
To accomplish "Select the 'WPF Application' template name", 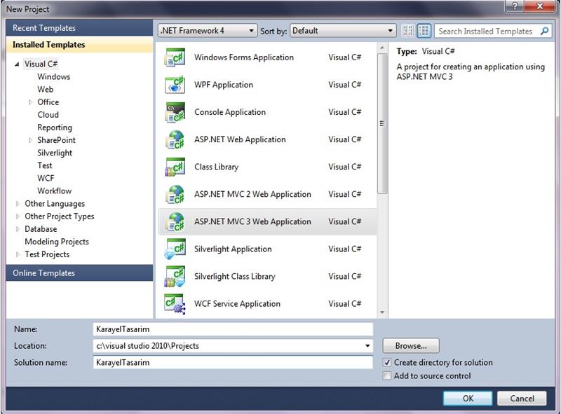I will pyautogui.click(x=224, y=85).
